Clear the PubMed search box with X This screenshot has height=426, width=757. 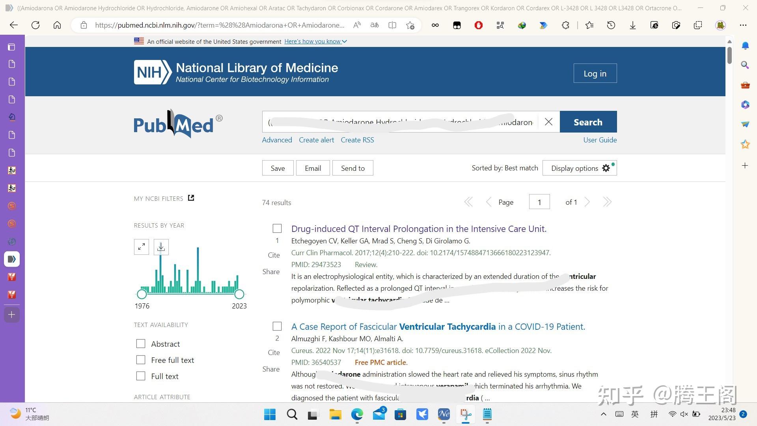coord(548,122)
